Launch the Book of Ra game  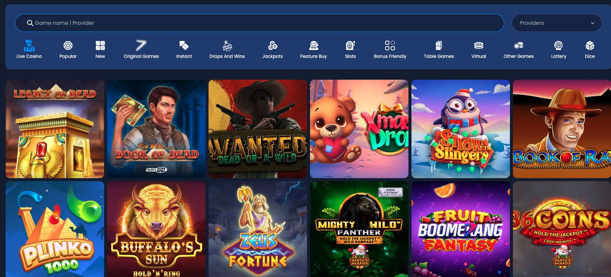coord(562,129)
